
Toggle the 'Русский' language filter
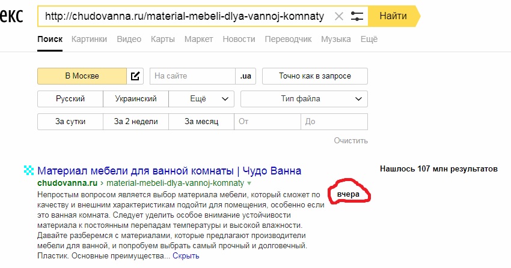(x=70, y=99)
